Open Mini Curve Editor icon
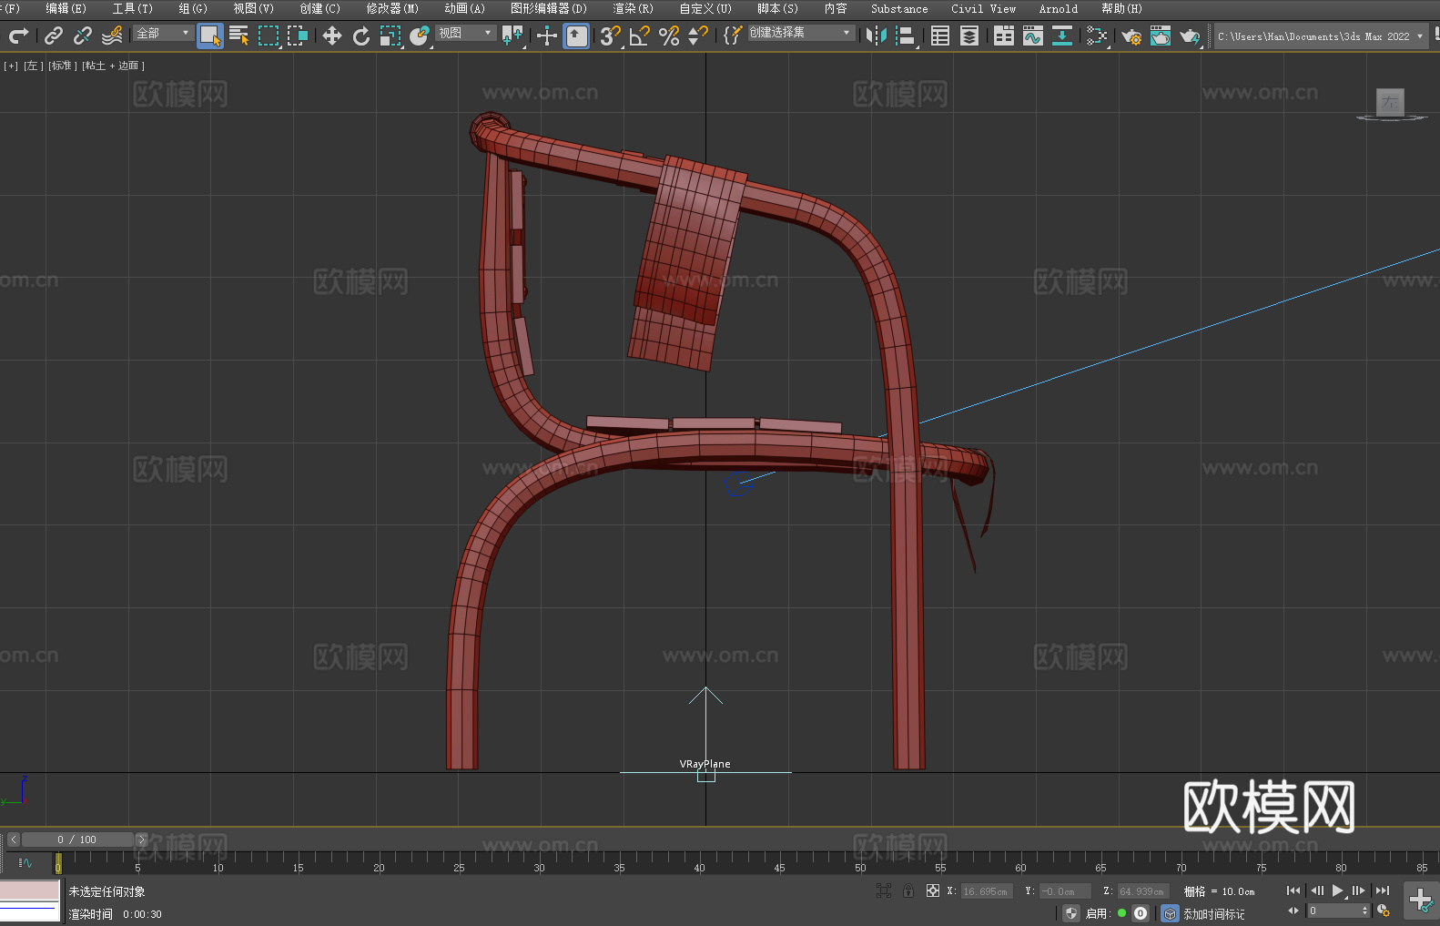Image resolution: width=1440 pixels, height=926 pixels. 25,862
